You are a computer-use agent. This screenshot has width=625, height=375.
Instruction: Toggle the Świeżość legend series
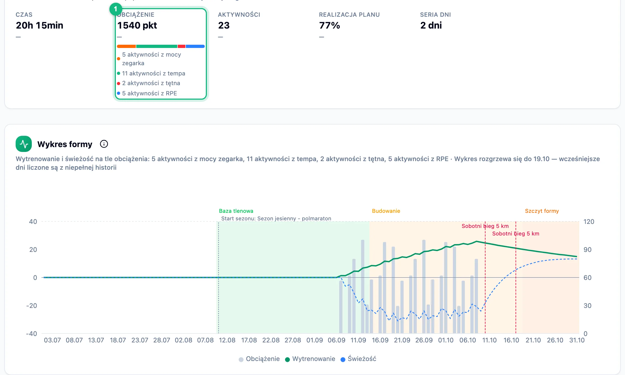(358, 359)
